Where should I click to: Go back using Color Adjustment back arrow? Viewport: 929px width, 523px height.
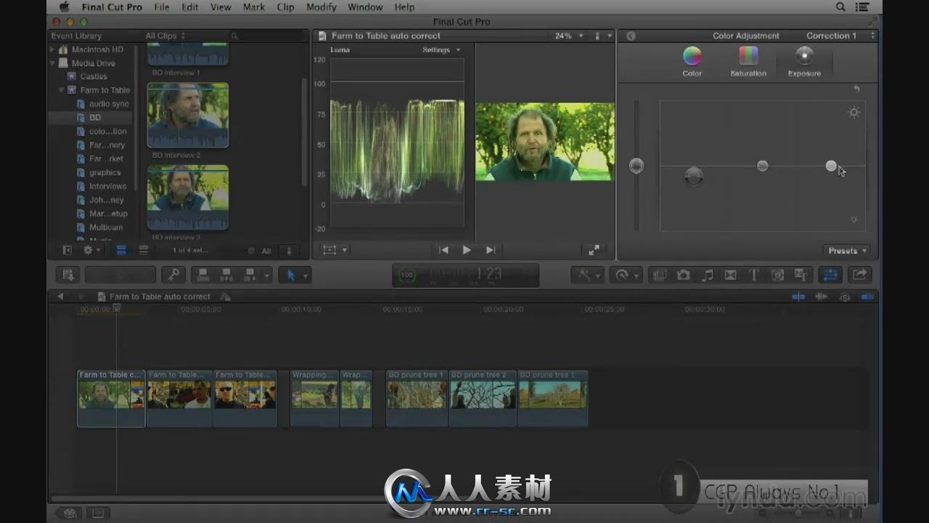pos(631,36)
